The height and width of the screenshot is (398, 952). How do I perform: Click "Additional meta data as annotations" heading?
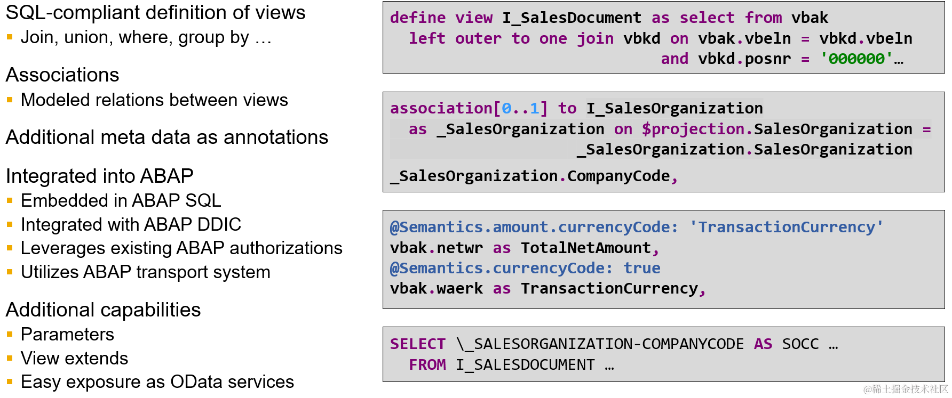167,137
